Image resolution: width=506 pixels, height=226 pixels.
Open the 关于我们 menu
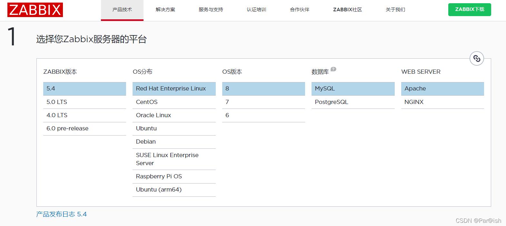coord(395,10)
